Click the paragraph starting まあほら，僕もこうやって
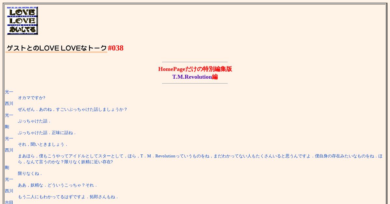 point(200,159)
